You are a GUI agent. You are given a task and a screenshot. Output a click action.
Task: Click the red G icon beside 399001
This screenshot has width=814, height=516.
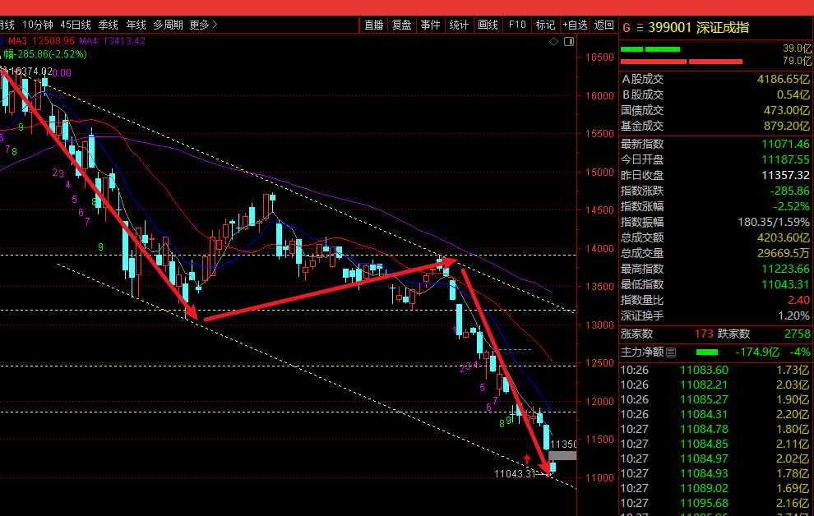627,28
